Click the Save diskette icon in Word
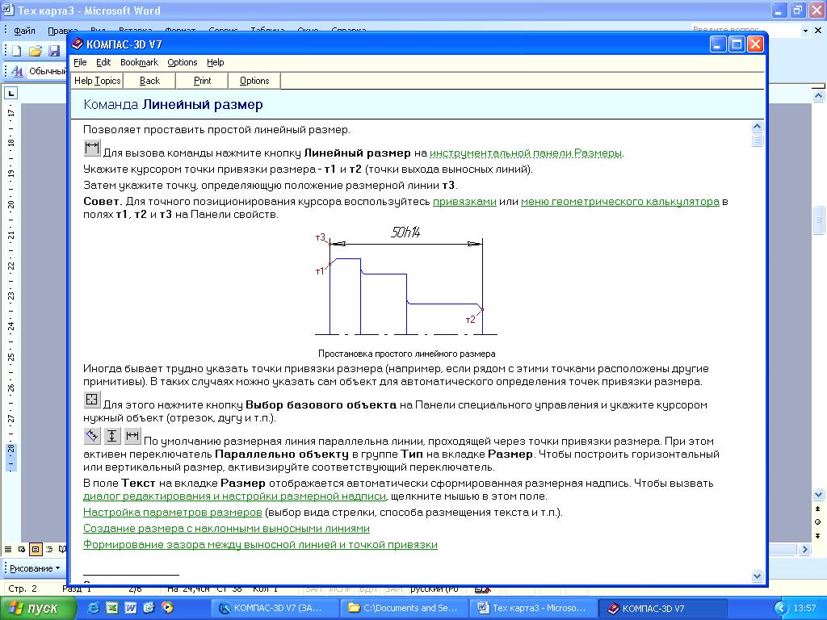The width and height of the screenshot is (827, 620). (x=54, y=51)
